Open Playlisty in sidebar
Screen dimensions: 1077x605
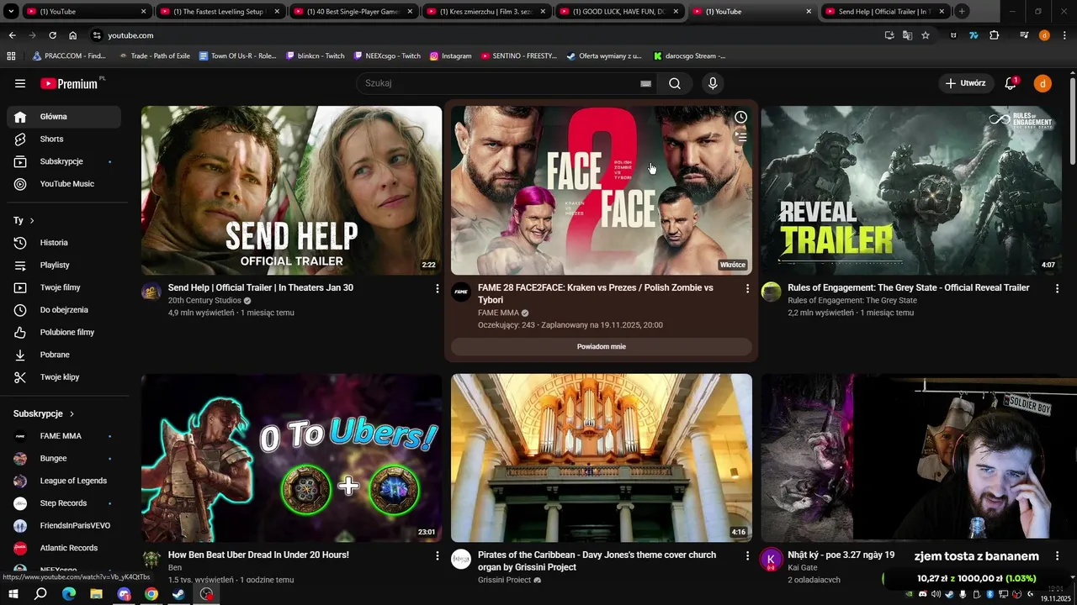64,265
